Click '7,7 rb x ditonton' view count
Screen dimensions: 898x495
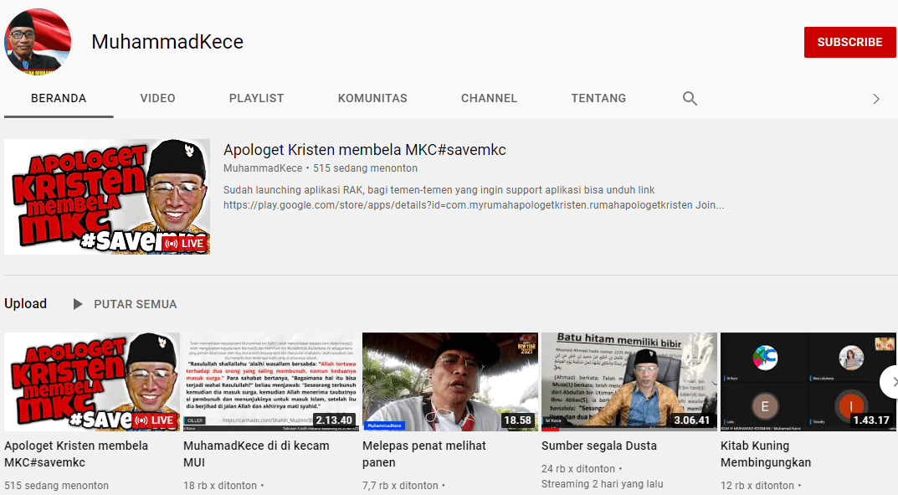(400, 485)
